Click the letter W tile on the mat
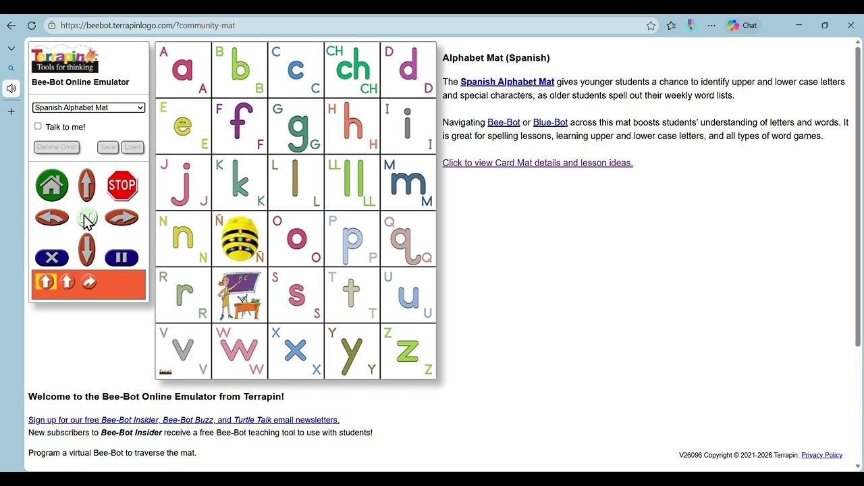Image resolution: width=864 pixels, height=486 pixels. click(240, 351)
